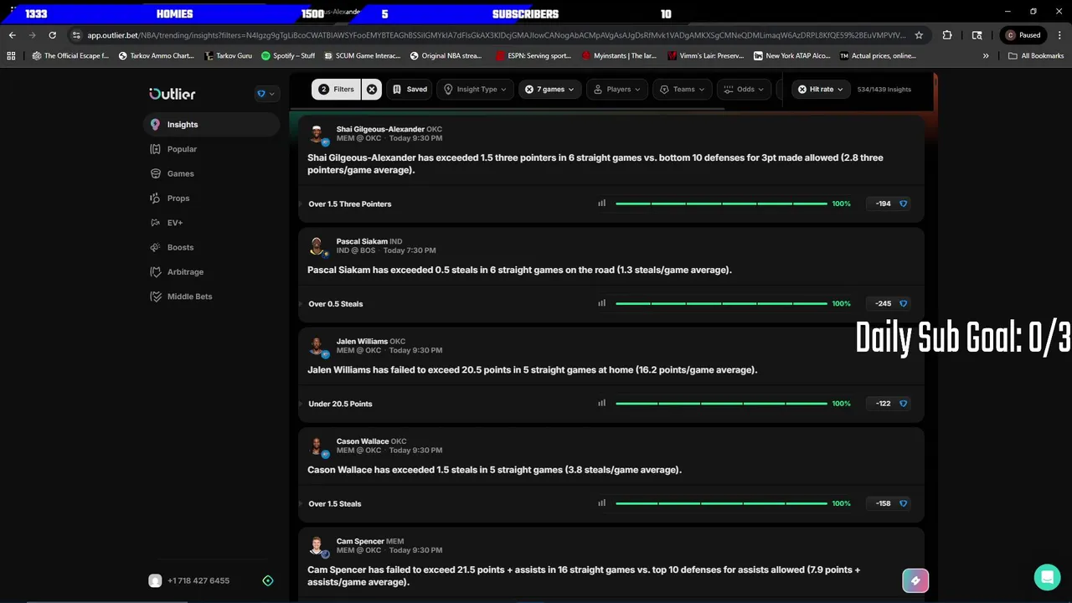Open the All Bookmarks folder

point(1036,56)
